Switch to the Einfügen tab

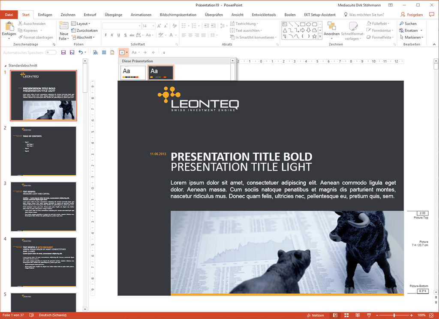(45, 15)
